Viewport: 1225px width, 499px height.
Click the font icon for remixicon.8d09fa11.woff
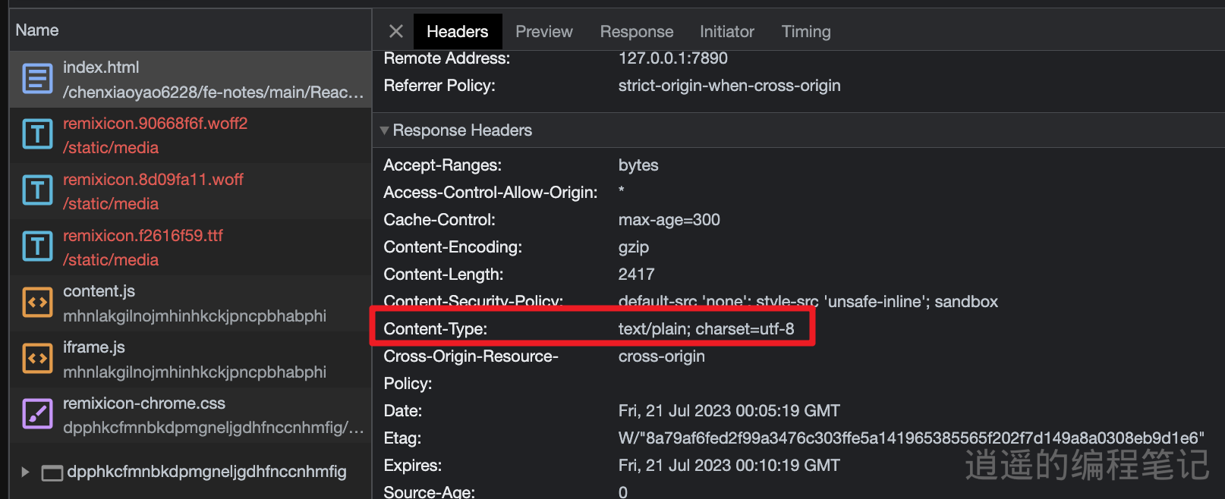click(37, 191)
